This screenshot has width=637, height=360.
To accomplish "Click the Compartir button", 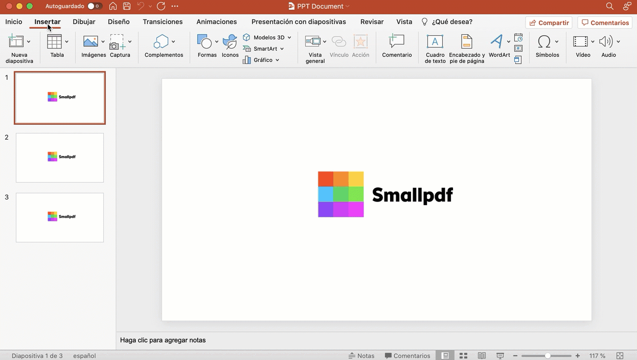I will 549,22.
